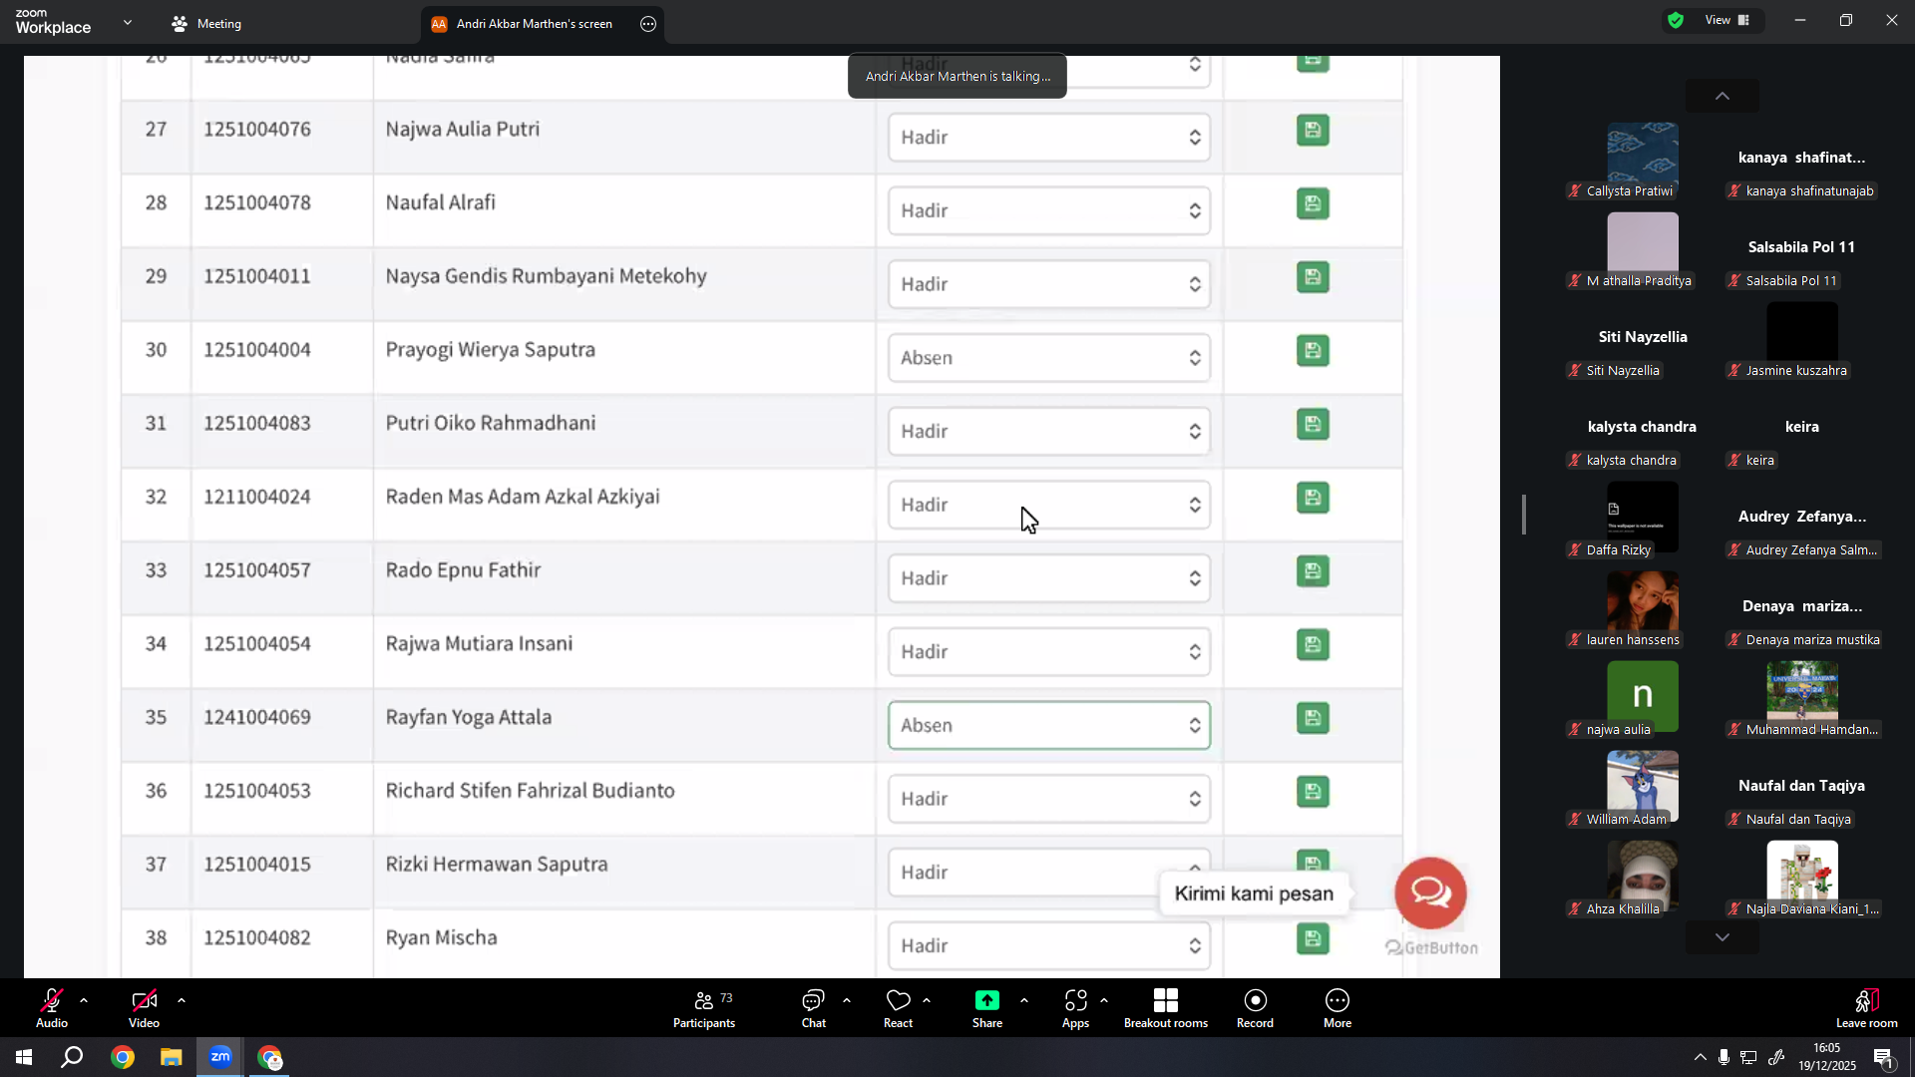Open status dropdown for Rado Epnu Fathir
The height and width of the screenshot is (1077, 1915).
pyautogui.click(x=1049, y=578)
